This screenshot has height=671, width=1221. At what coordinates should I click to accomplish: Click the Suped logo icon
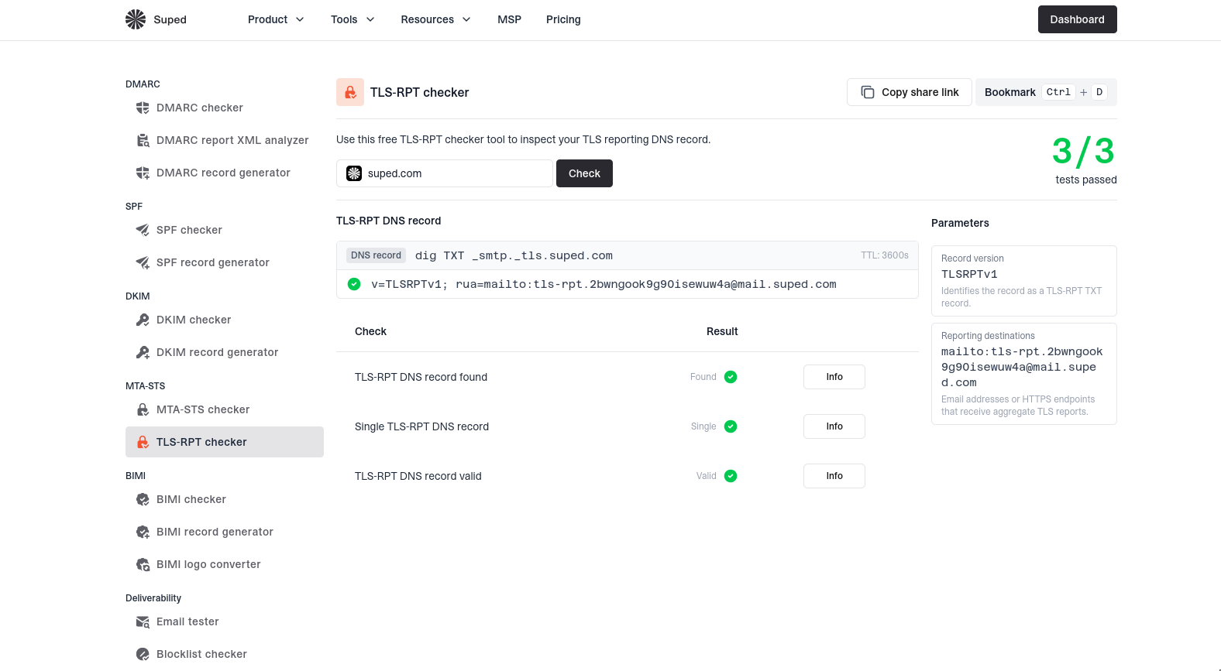click(136, 19)
